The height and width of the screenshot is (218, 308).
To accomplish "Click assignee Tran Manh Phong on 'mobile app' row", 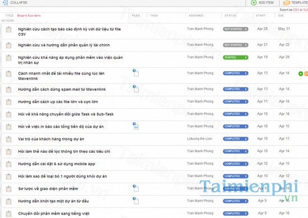I will point(200,164).
